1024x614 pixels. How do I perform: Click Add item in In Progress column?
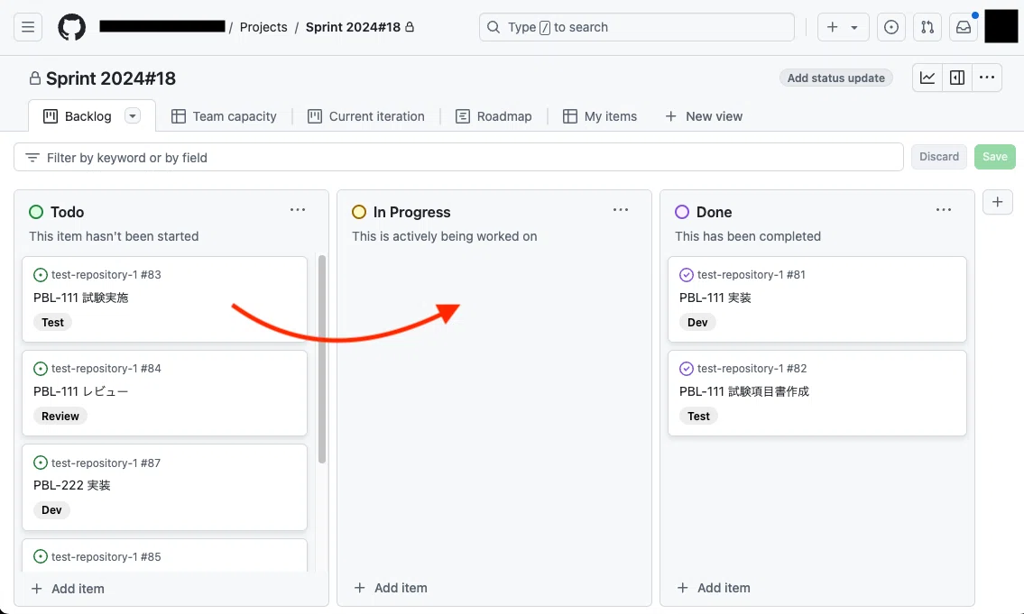[x=391, y=588]
